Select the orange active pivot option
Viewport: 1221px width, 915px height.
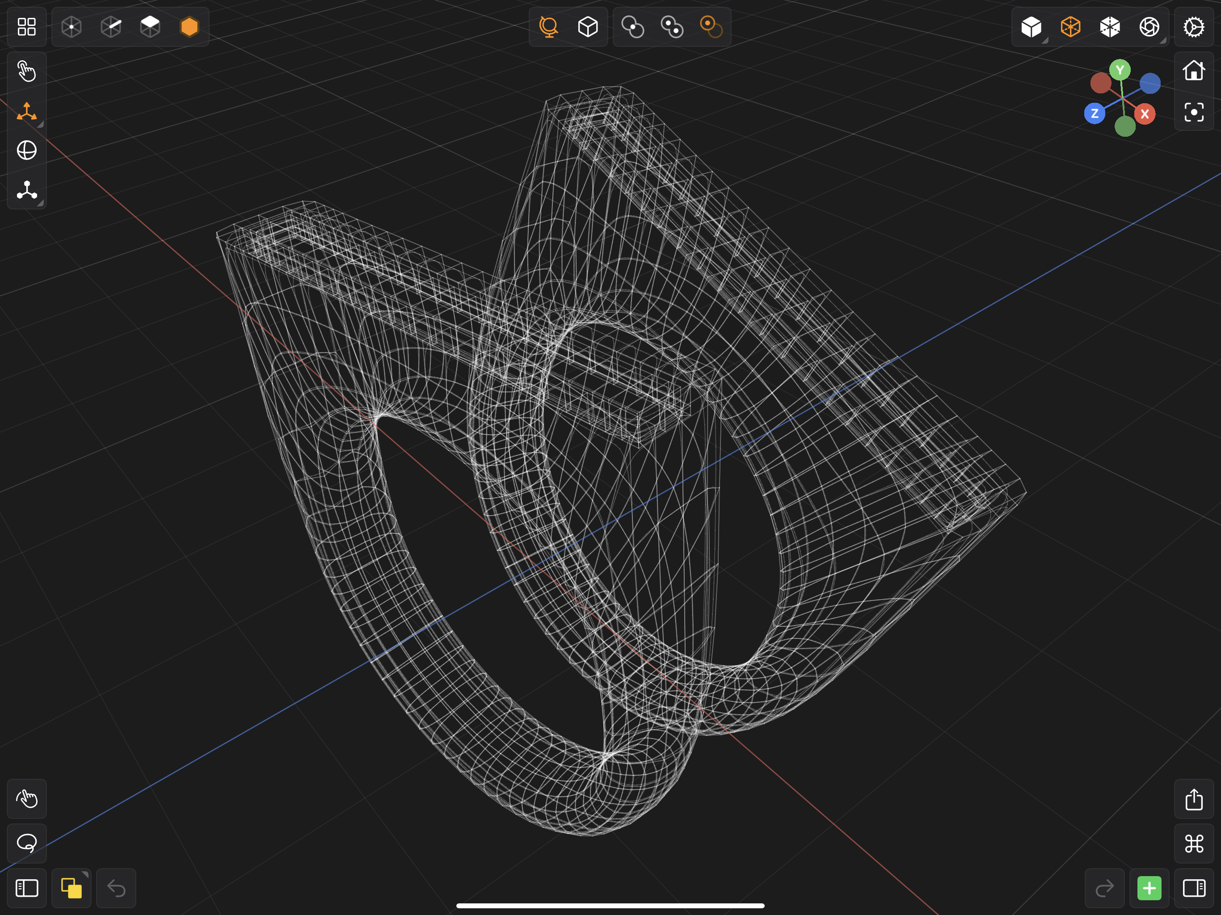pyautogui.click(x=711, y=26)
